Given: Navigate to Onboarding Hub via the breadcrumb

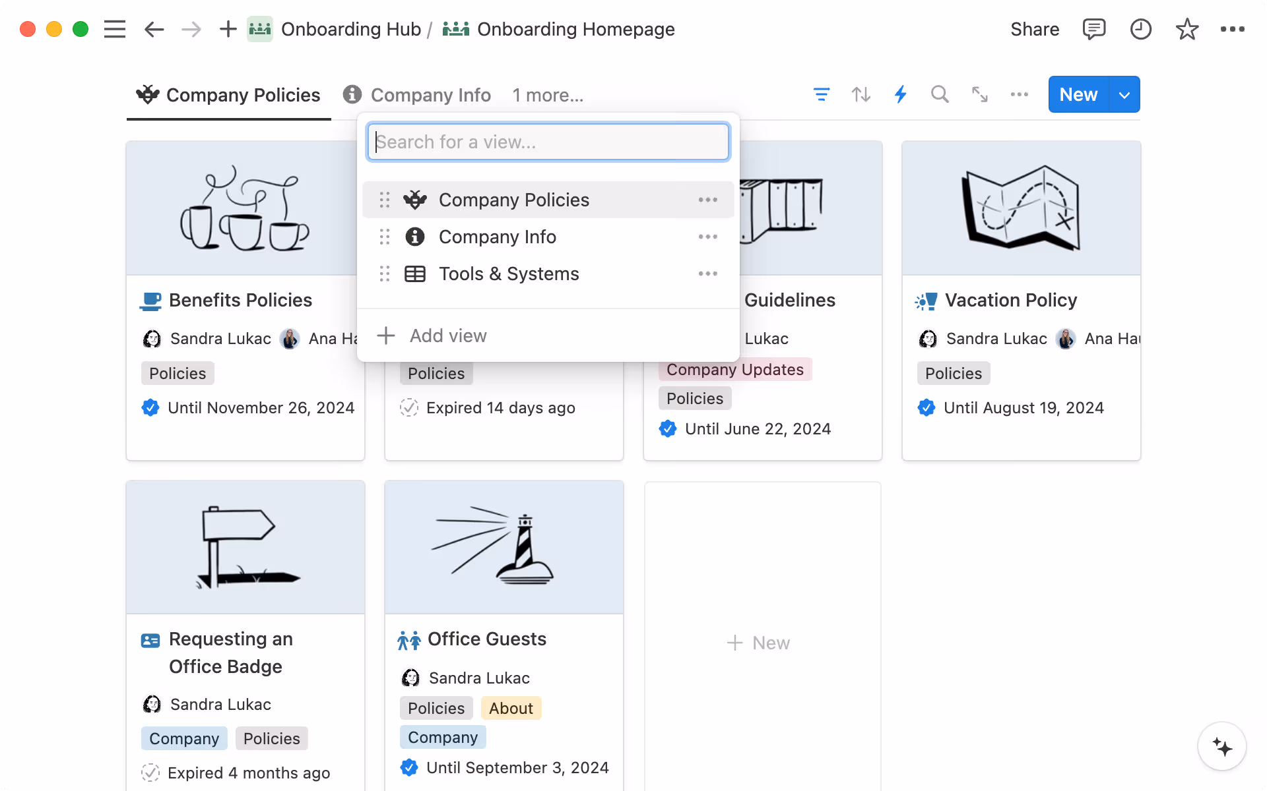Looking at the screenshot, I should coord(351,29).
